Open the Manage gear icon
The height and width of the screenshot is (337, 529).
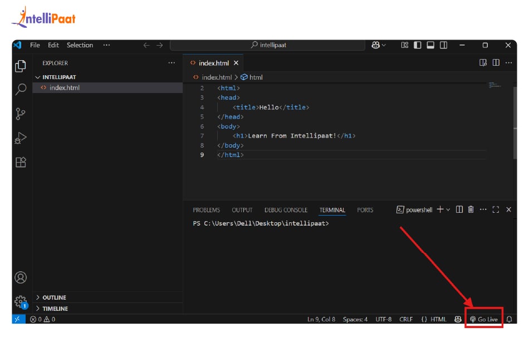tap(21, 301)
